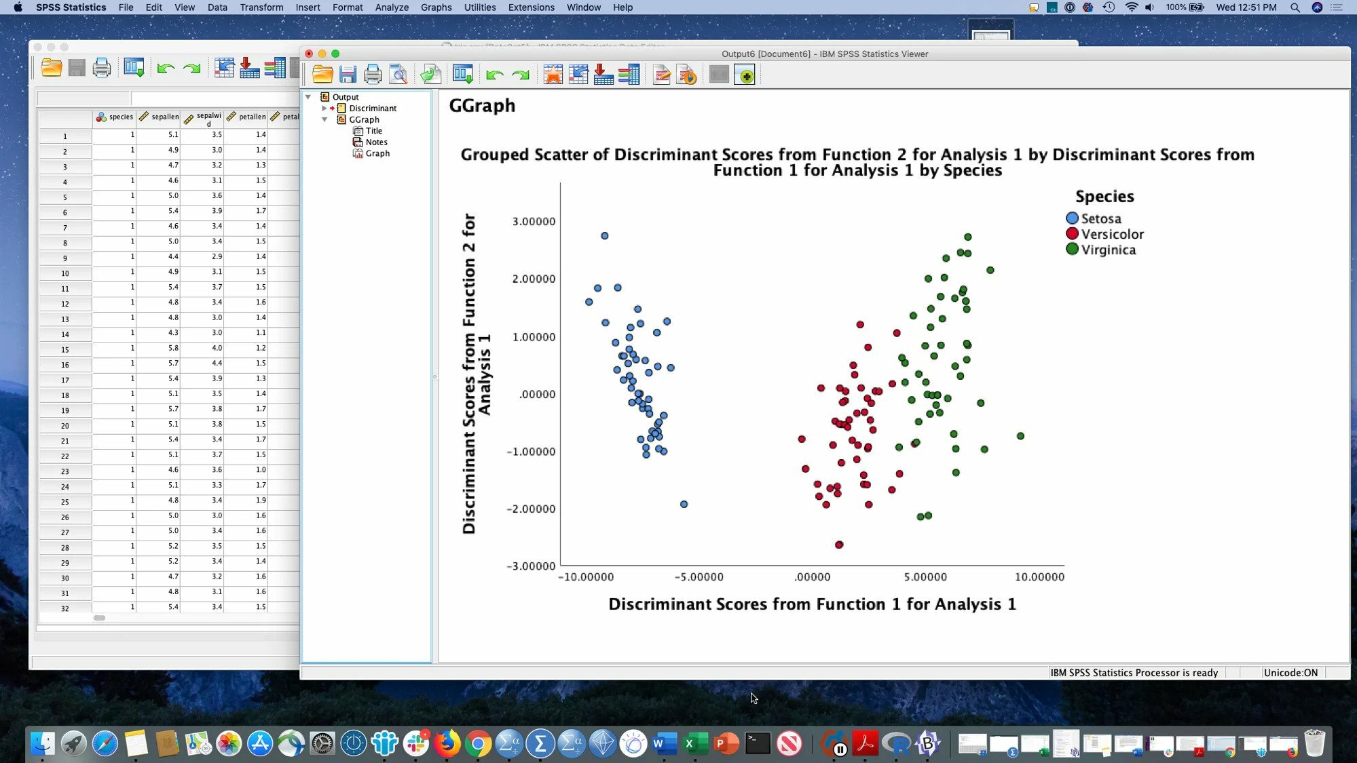Open an output document from the Viewer toolbar

point(322,75)
